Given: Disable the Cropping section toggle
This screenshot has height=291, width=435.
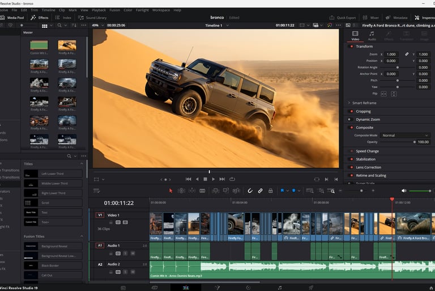Looking at the screenshot, I should click(351, 111).
